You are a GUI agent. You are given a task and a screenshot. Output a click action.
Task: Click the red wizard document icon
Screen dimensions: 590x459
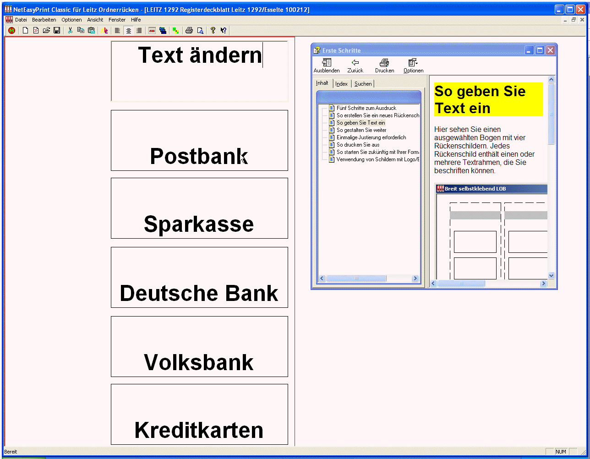(36, 30)
